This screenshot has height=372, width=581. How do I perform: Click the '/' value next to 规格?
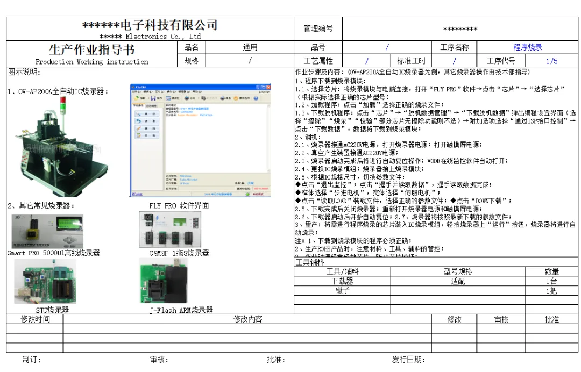(x=250, y=61)
